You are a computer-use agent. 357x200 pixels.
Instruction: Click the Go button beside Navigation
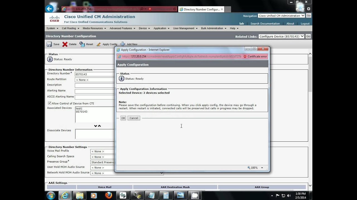pyautogui.click(x=308, y=16)
